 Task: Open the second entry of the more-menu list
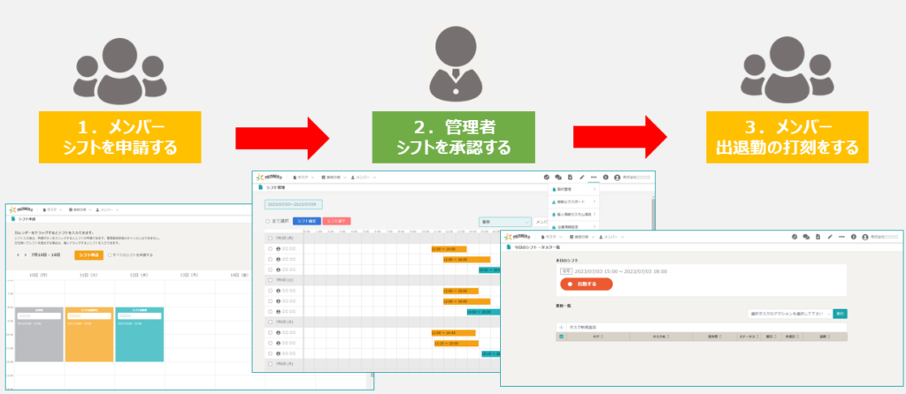coord(573,201)
